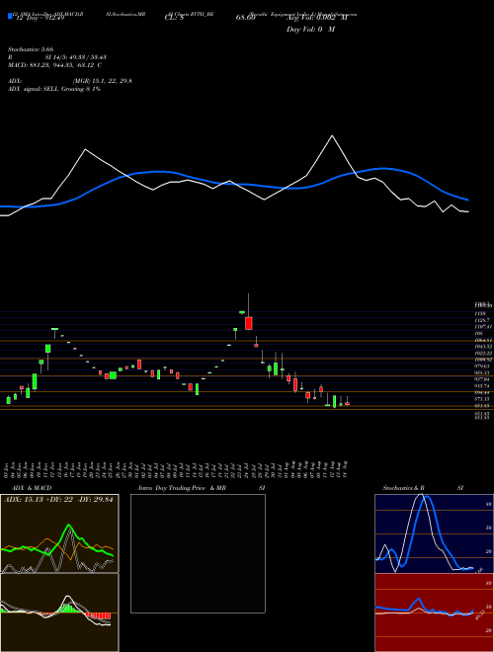Click the 'Stochastics & R' panel title

[x=404, y=488]
